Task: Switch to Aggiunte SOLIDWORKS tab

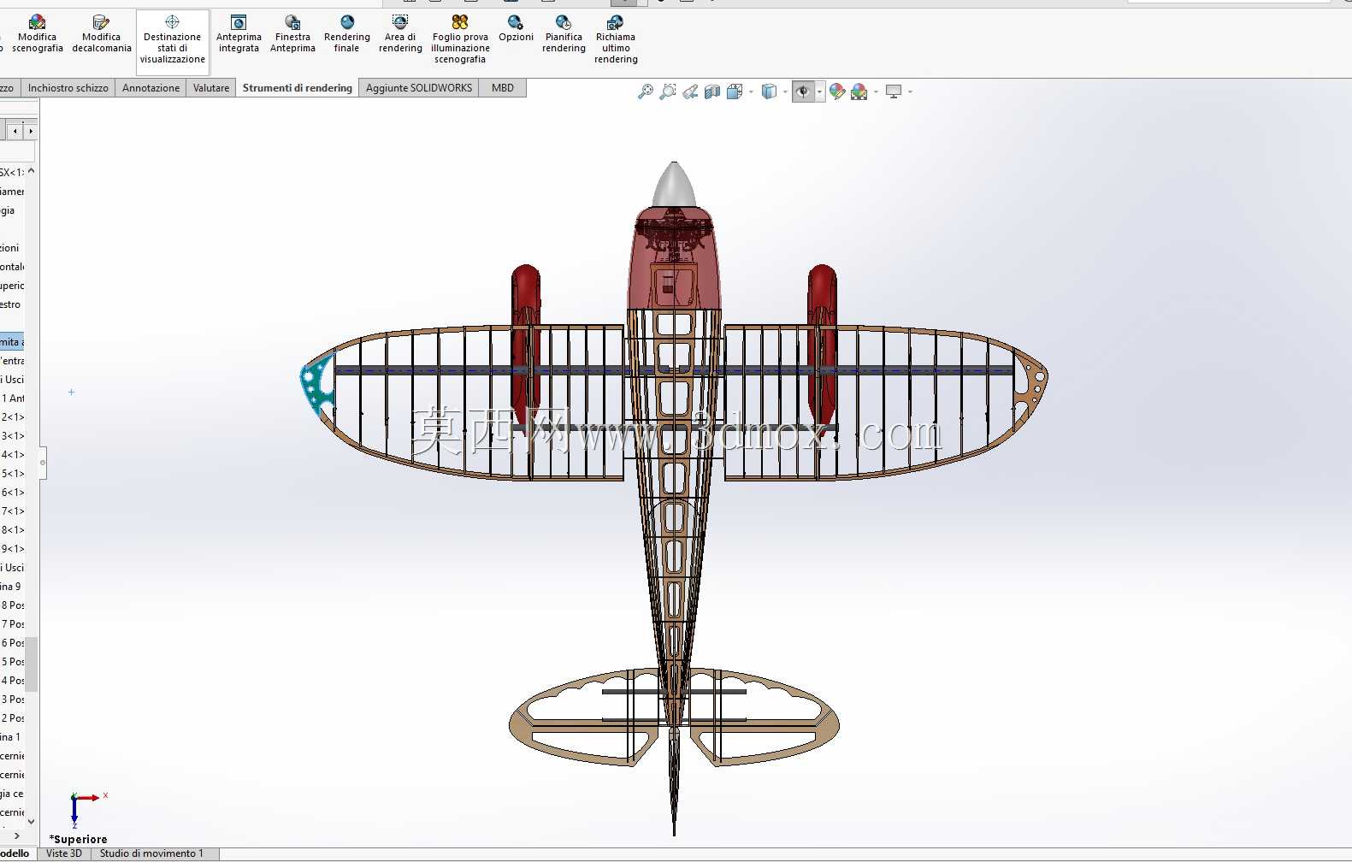Action: click(x=419, y=88)
